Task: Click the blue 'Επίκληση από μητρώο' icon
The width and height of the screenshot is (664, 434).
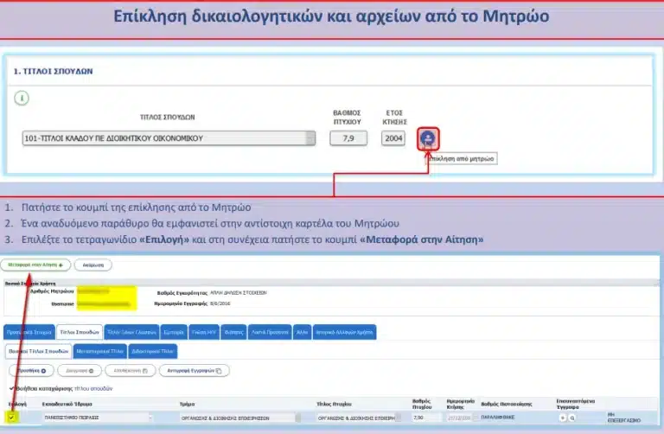Action: coord(428,138)
